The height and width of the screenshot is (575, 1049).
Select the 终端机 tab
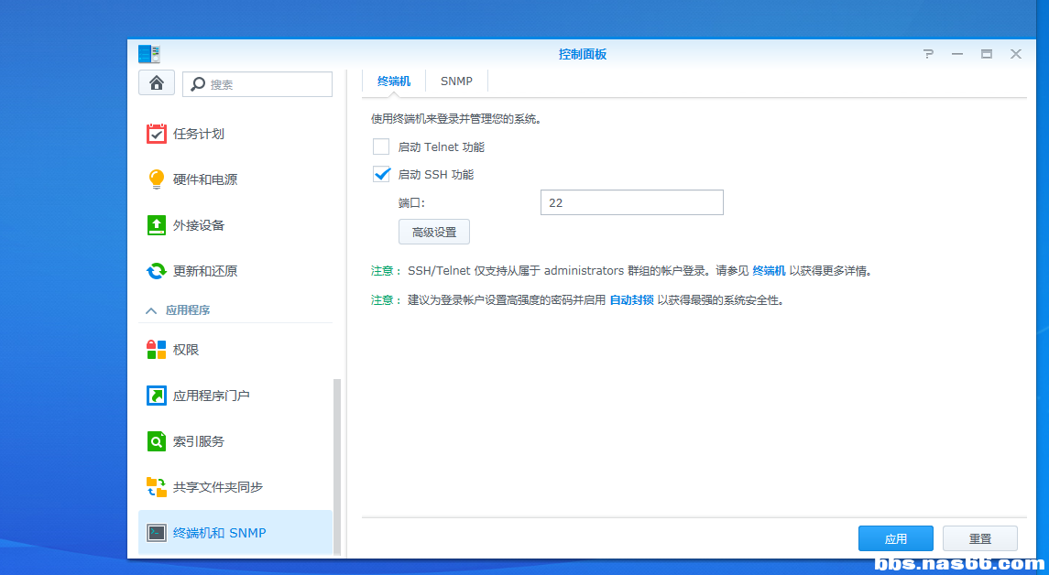click(x=393, y=81)
